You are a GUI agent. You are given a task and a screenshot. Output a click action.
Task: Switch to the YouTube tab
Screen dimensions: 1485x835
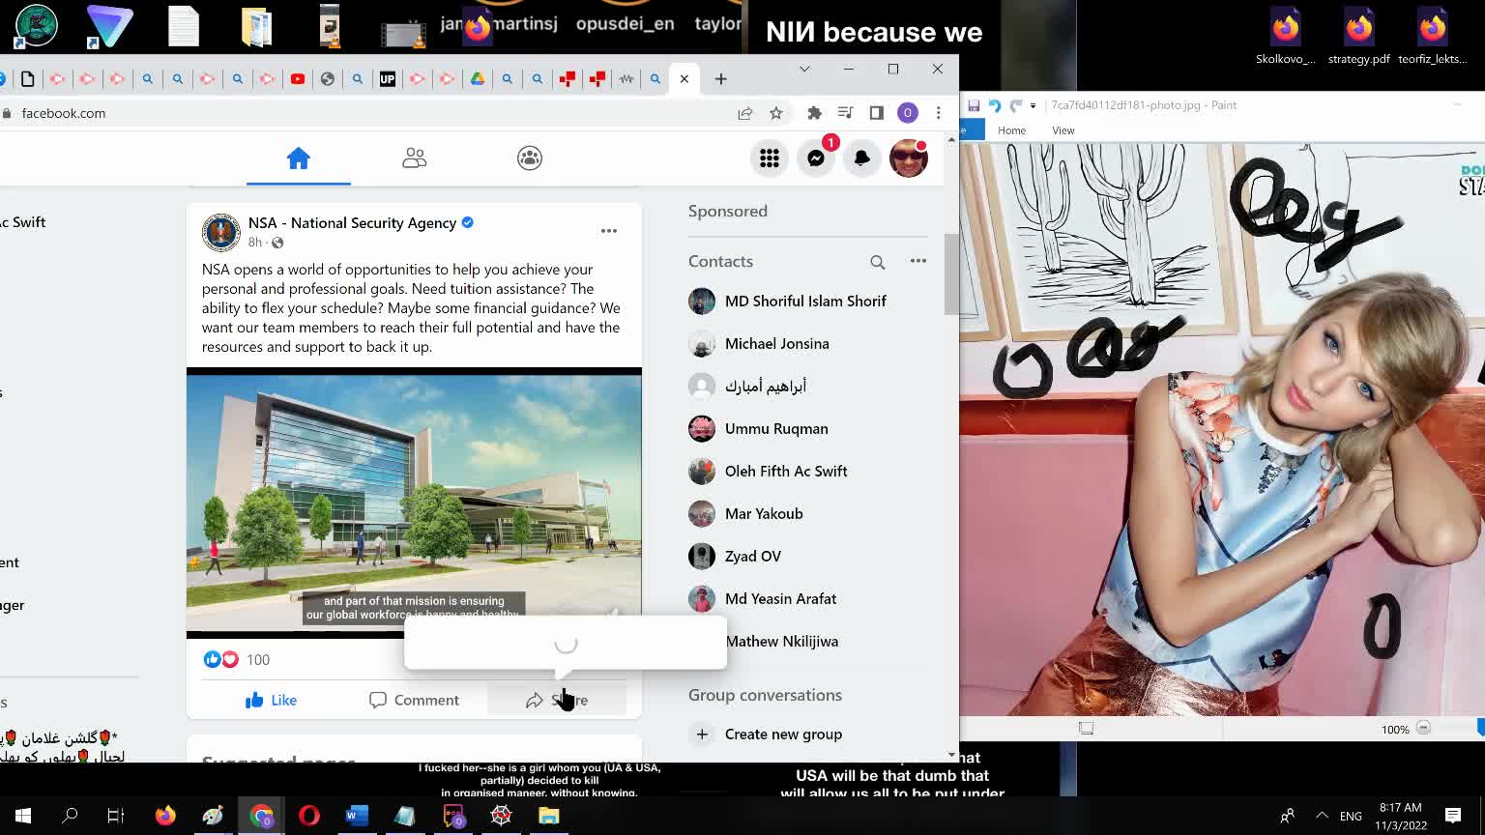coord(298,79)
